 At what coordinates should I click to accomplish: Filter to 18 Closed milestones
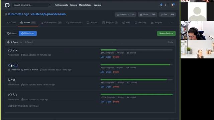[27, 42]
